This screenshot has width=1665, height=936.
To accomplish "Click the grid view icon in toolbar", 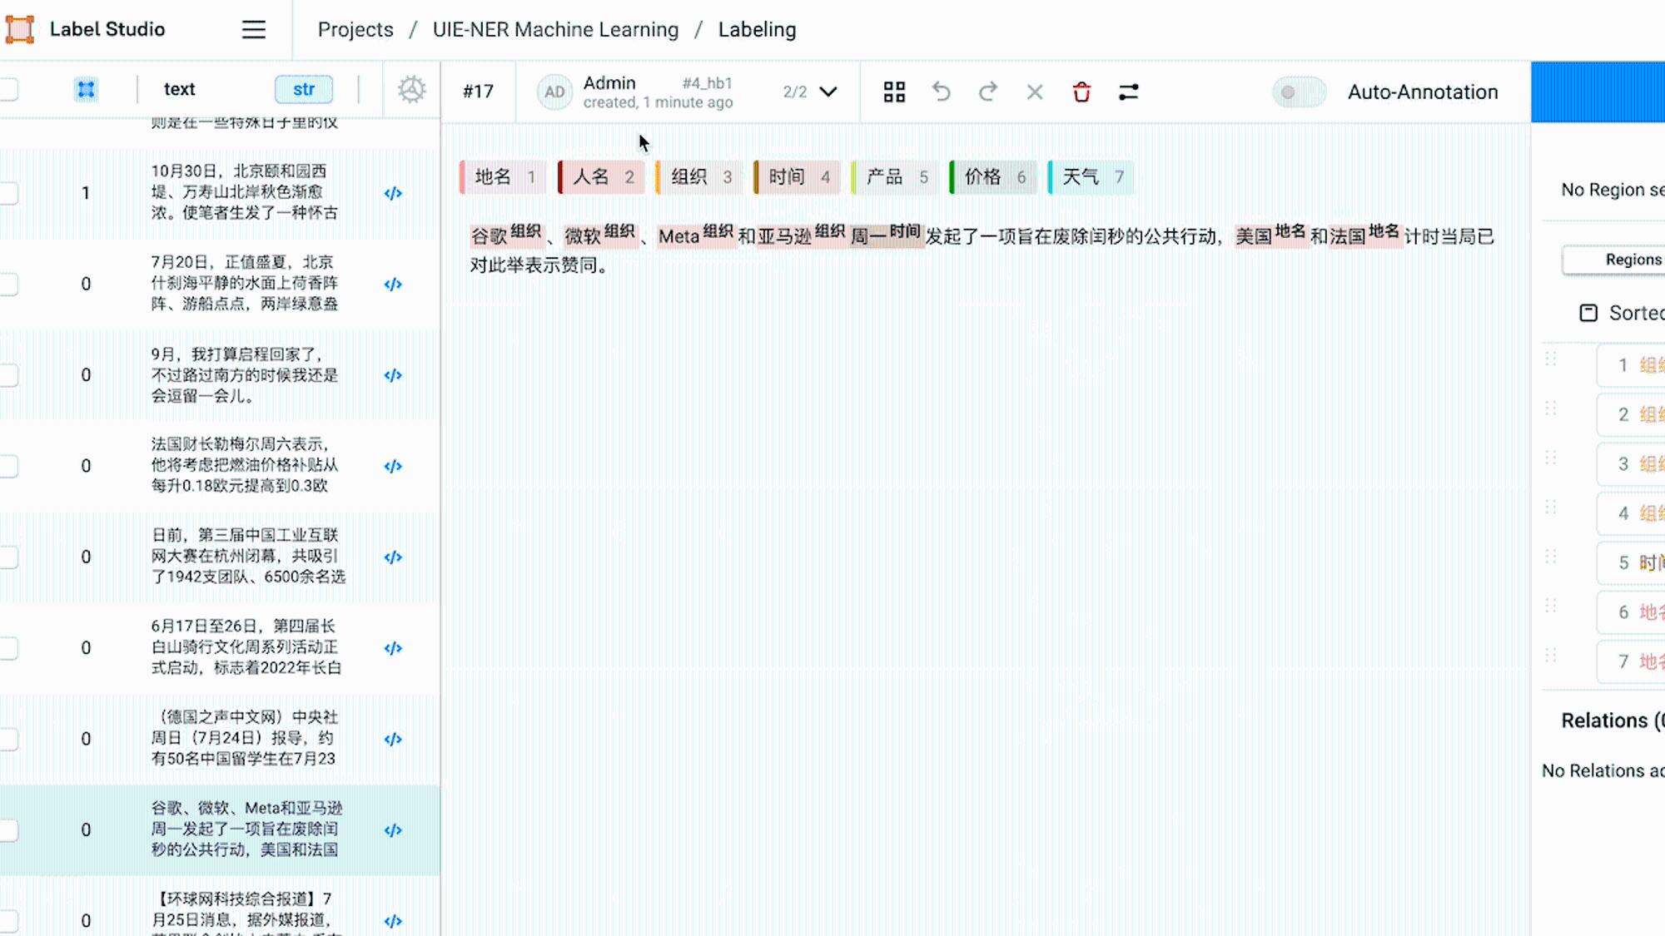I will click(x=894, y=92).
